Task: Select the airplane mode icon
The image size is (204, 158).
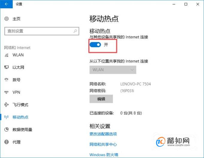Action: [7, 104]
